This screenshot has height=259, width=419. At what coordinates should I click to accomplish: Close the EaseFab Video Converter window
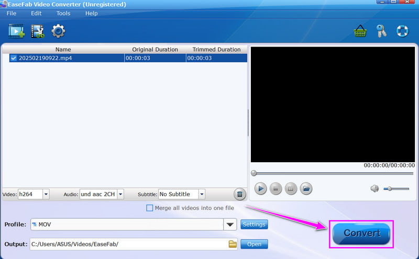[407, 2]
